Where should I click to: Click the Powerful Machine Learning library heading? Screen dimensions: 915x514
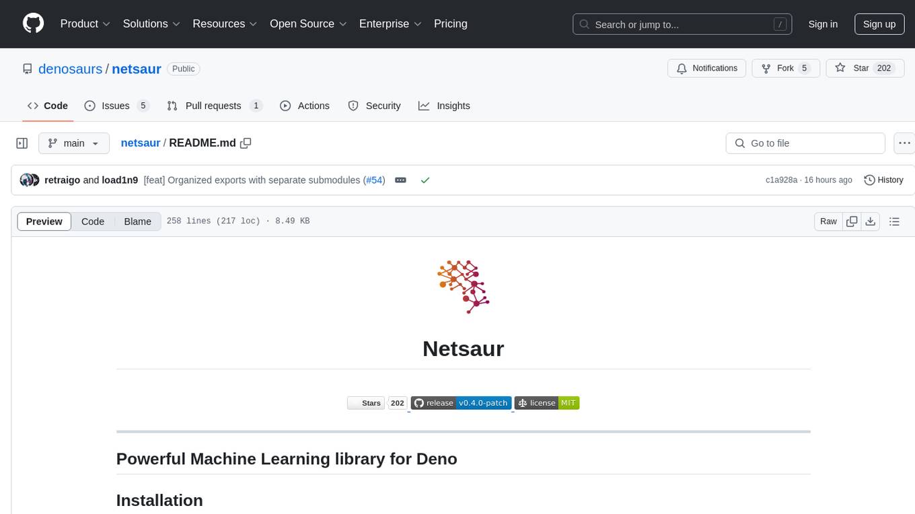click(x=287, y=459)
